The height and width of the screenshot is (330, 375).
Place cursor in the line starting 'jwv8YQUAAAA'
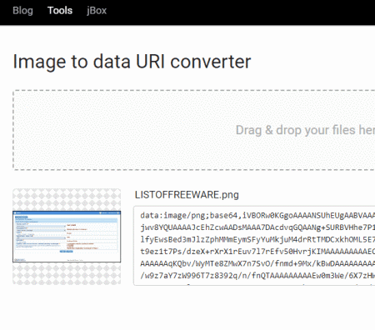pyautogui.click(x=257, y=227)
